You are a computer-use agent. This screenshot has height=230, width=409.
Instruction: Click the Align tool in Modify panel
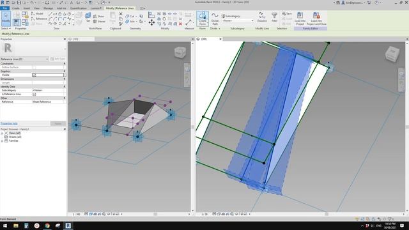click(x=151, y=15)
